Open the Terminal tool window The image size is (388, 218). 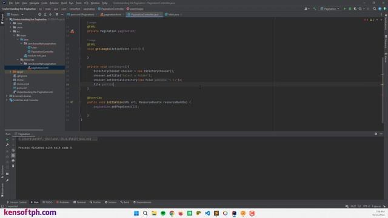click(x=79, y=202)
